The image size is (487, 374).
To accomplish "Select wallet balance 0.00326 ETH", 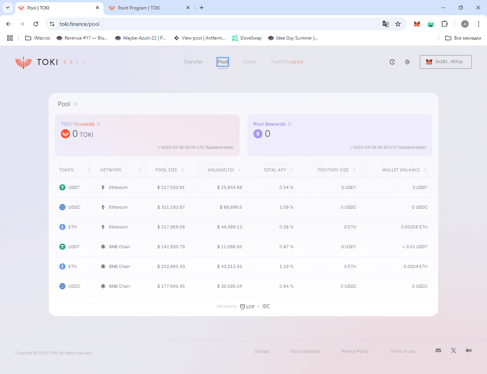I will coord(414,227).
